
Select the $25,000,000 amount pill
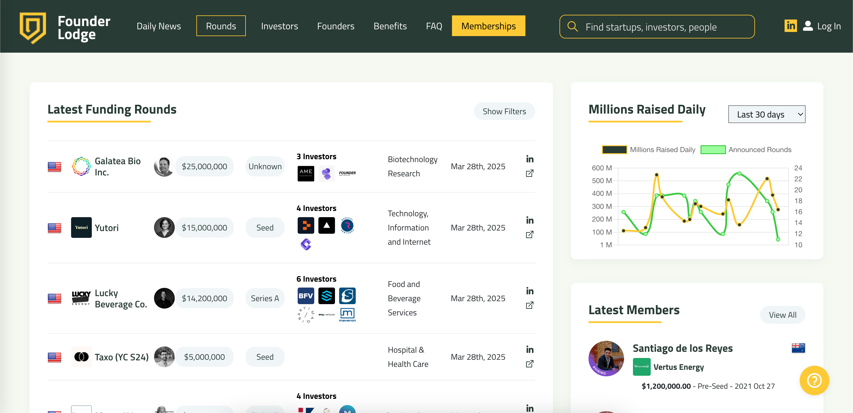pos(204,166)
